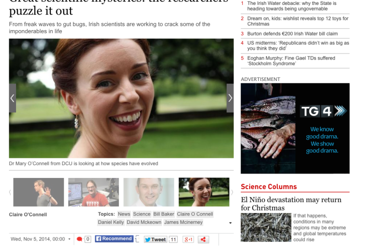The image size is (373, 248).
Task: Open comments via red speech bubble icon
Action: [79, 239]
